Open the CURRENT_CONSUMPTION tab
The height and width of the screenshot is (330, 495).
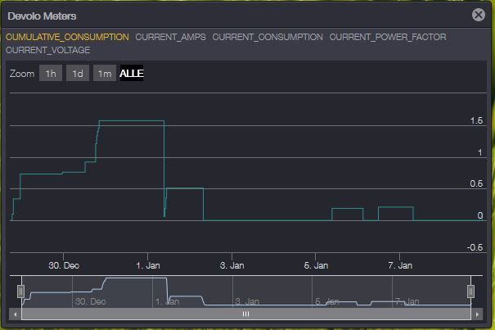[268, 37]
